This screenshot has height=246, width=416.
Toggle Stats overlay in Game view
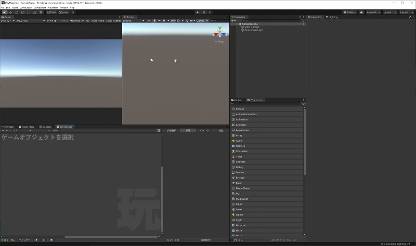click(109, 21)
